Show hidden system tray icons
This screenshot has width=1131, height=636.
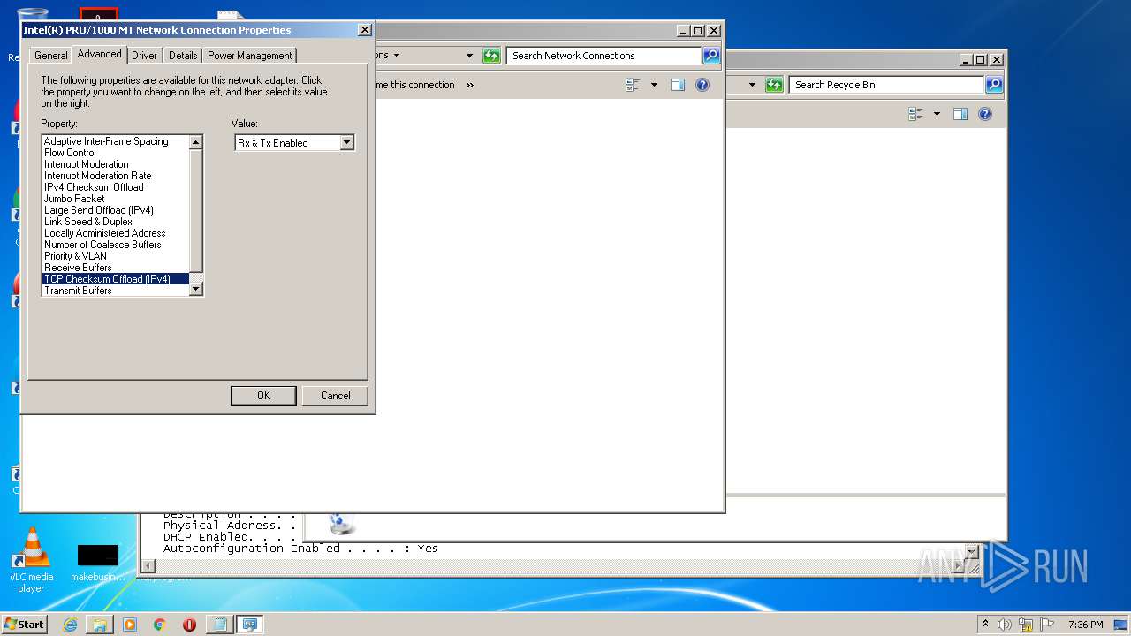985,624
